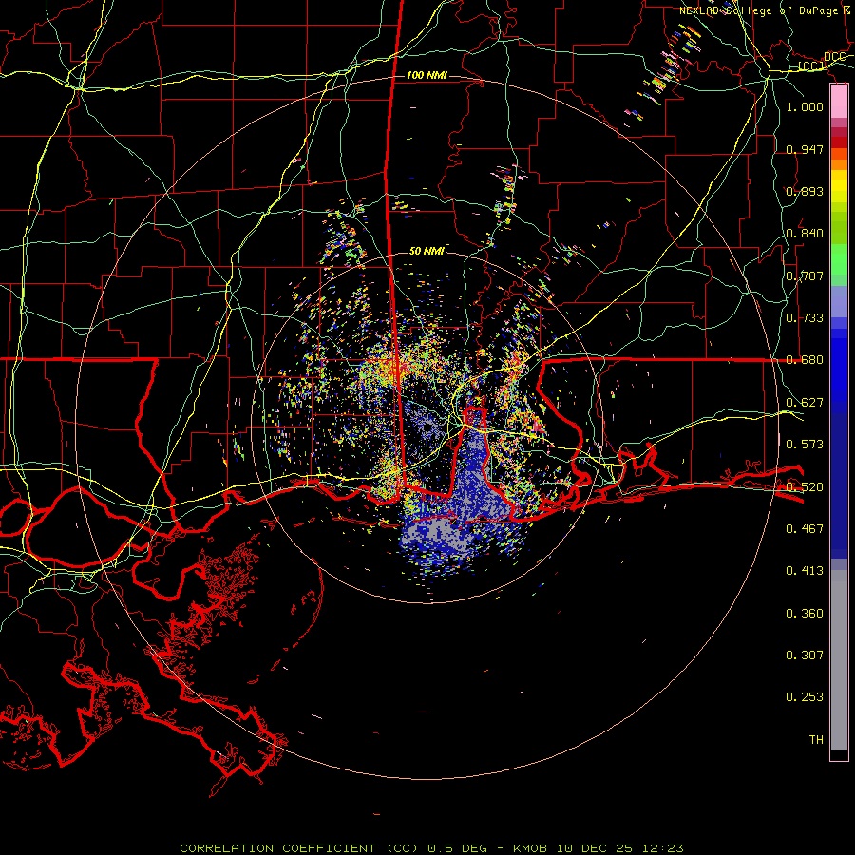Click the 0.893 scale value
Viewport: 855px width, 855px height.
(x=805, y=191)
